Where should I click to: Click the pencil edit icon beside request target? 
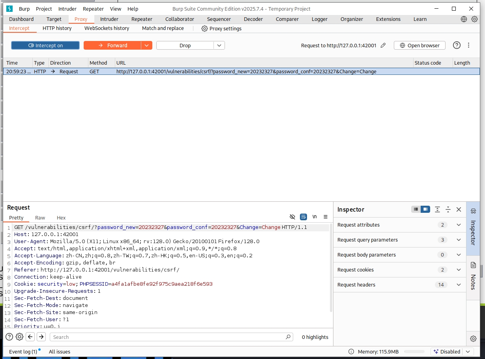click(383, 45)
